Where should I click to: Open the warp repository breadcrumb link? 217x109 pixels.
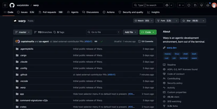tap(36, 5)
